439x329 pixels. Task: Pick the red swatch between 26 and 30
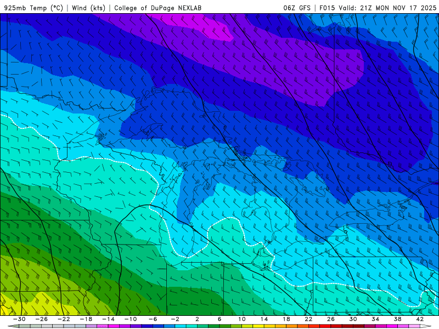[x=336, y=326]
